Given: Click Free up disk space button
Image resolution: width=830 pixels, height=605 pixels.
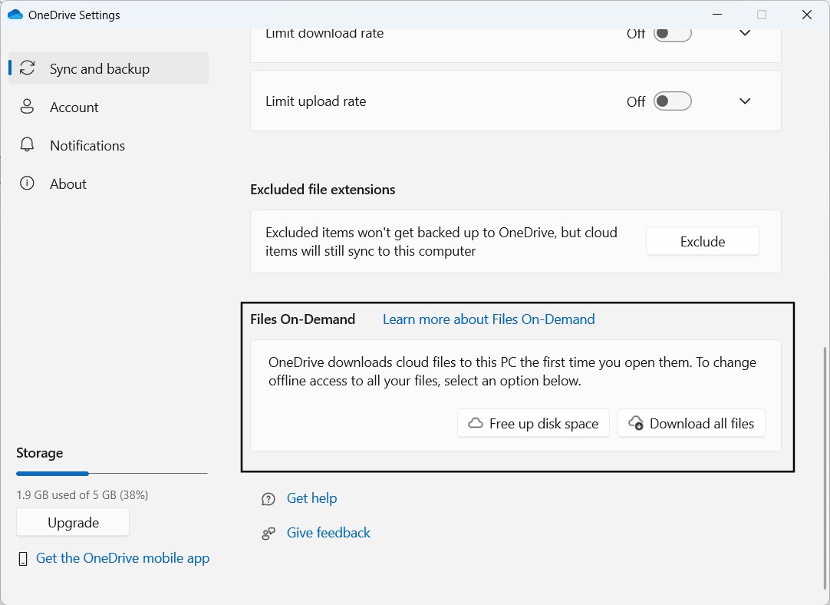Looking at the screenshot, I should click(534, 423).
